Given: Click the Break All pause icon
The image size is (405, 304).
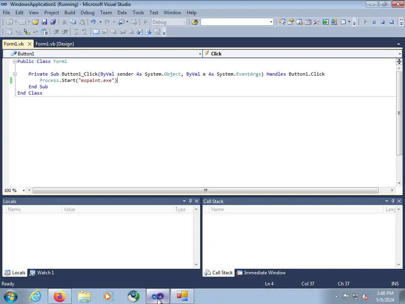Looking at the screenshot, I should (x=374, y=22).
